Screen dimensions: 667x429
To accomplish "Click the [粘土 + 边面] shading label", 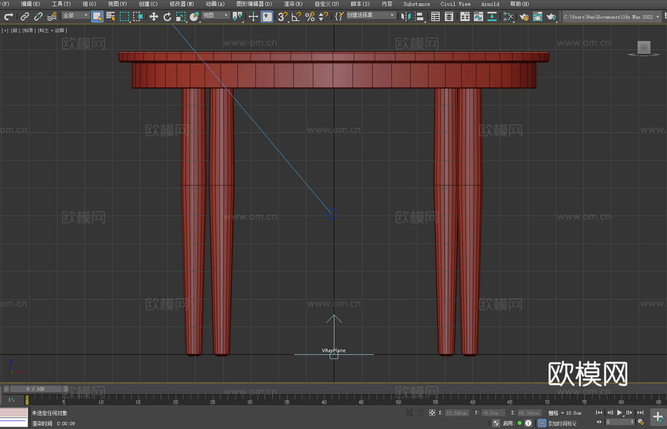I will tap(53, 30).
